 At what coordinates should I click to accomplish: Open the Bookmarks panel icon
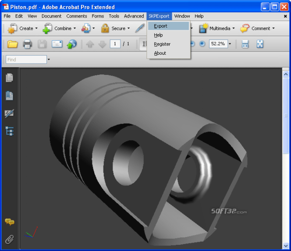[9, 95]
